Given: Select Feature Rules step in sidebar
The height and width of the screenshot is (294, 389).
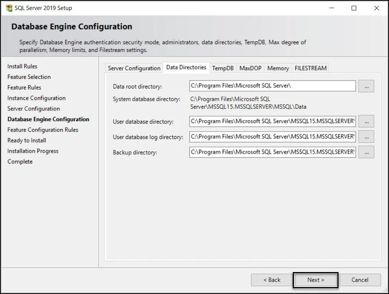Looking at the screenshot, I should tap(24, 87).
